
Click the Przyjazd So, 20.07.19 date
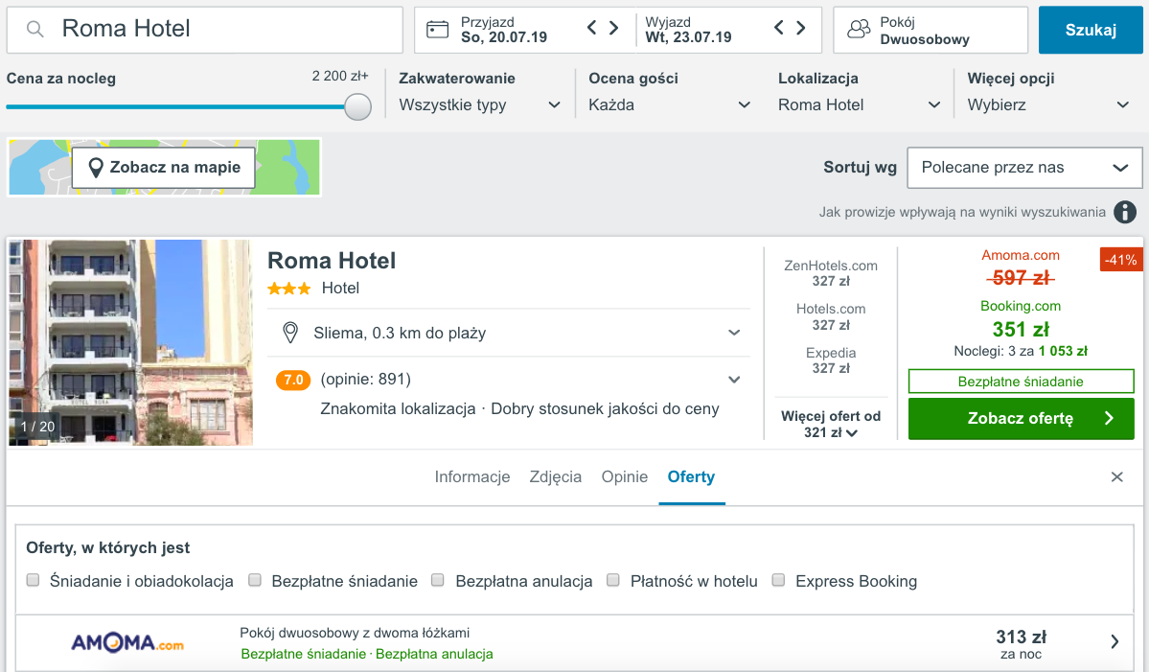coord(503,30)
